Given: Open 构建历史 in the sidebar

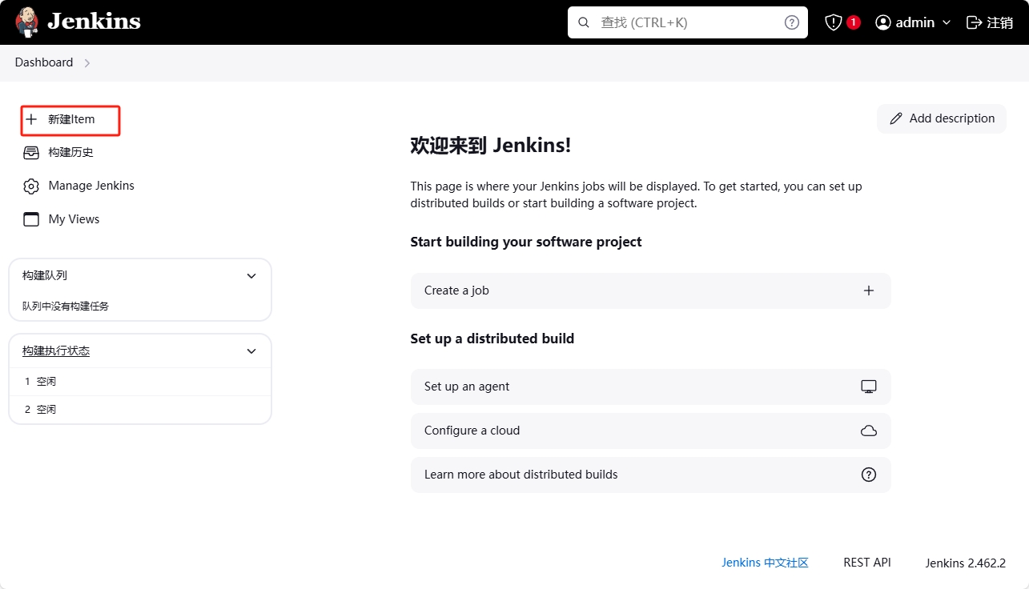Looking at the screenshot, I should [x=71, y=152].
